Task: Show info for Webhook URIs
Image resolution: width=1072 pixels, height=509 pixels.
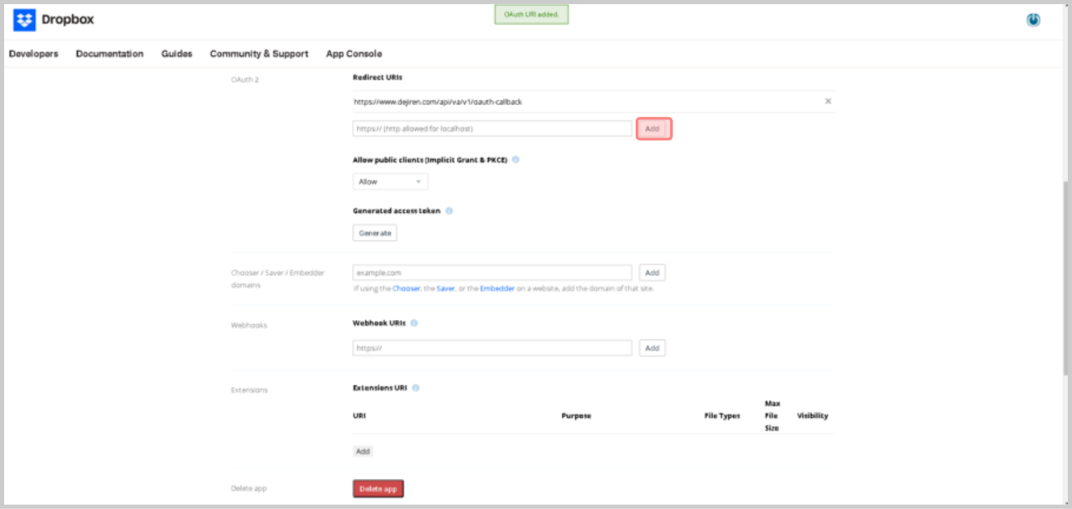Action: [414, 322]
